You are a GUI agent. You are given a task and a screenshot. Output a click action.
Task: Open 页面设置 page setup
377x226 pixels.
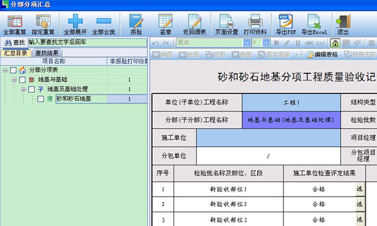[x=226, y=24]
